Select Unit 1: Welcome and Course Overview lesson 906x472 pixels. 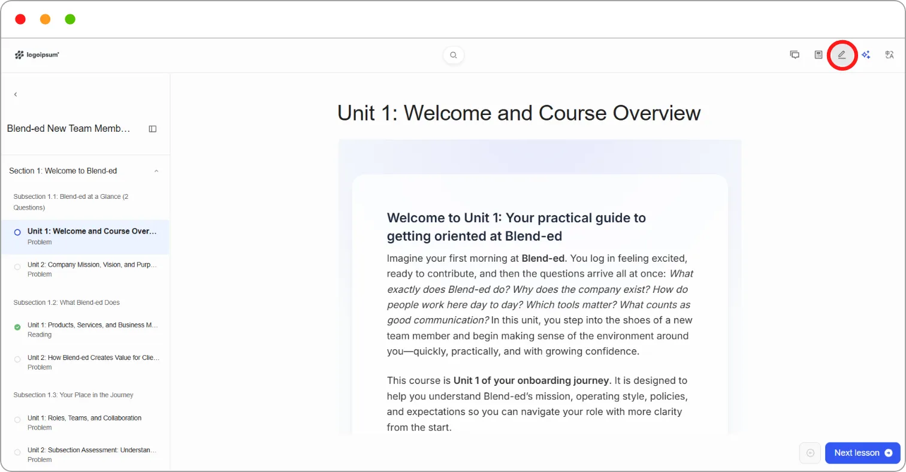85,236
